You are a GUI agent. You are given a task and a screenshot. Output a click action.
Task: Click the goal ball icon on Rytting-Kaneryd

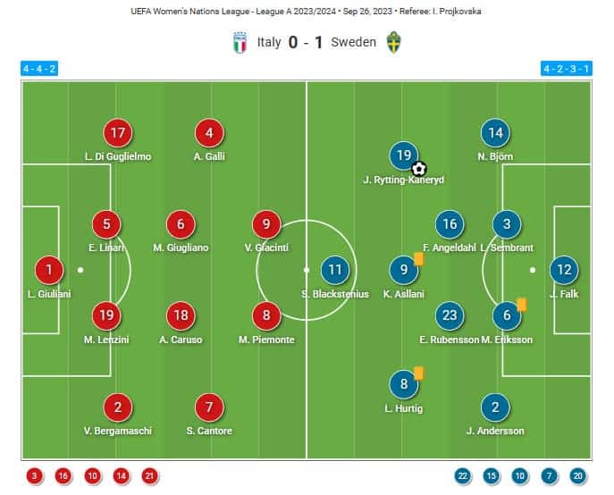[x=418, y=167]
